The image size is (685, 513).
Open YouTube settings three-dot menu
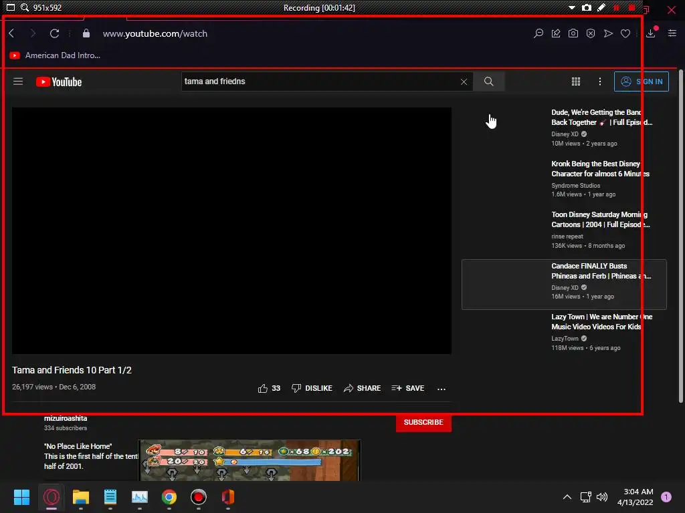coord(600,81)
